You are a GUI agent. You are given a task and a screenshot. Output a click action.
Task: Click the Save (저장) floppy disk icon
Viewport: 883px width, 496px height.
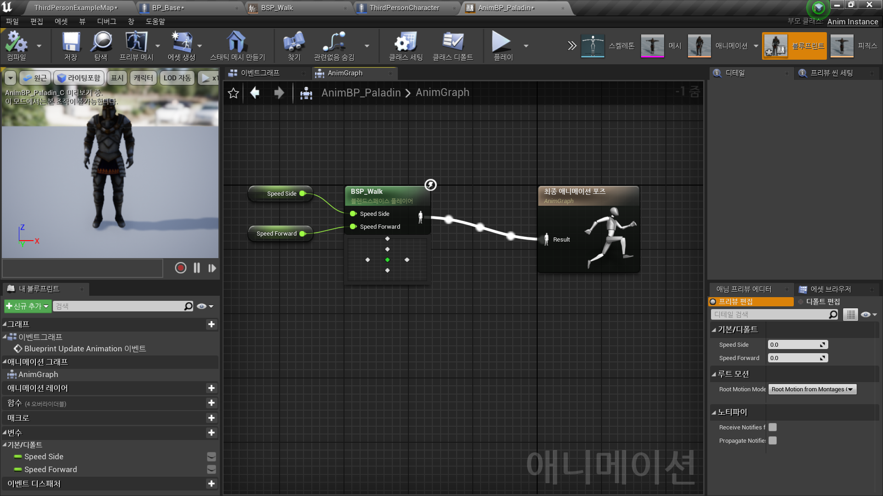point(71,42)
